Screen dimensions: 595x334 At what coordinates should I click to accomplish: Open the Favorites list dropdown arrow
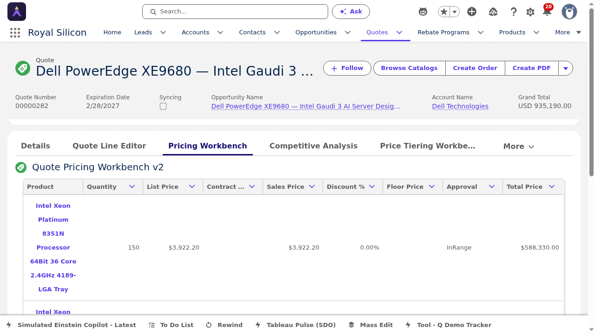[455, 12]
